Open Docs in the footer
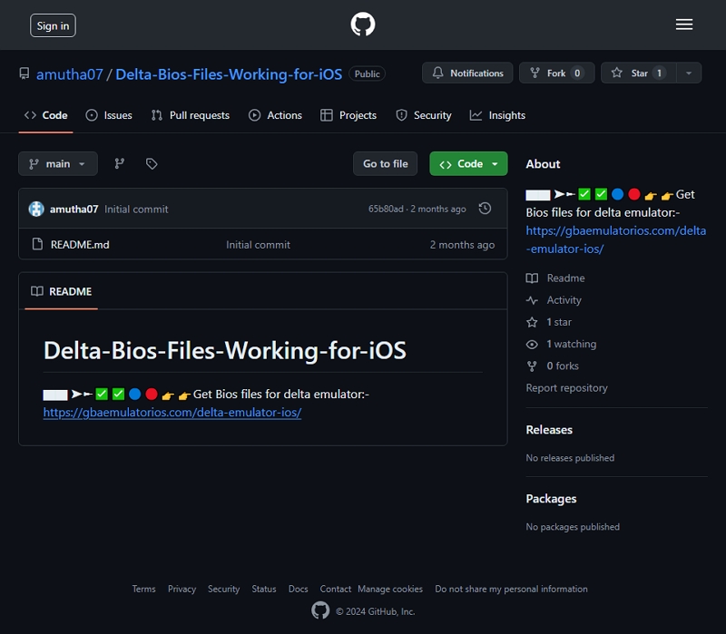This screenshot has height=634, width=726. tap(299, 589)
